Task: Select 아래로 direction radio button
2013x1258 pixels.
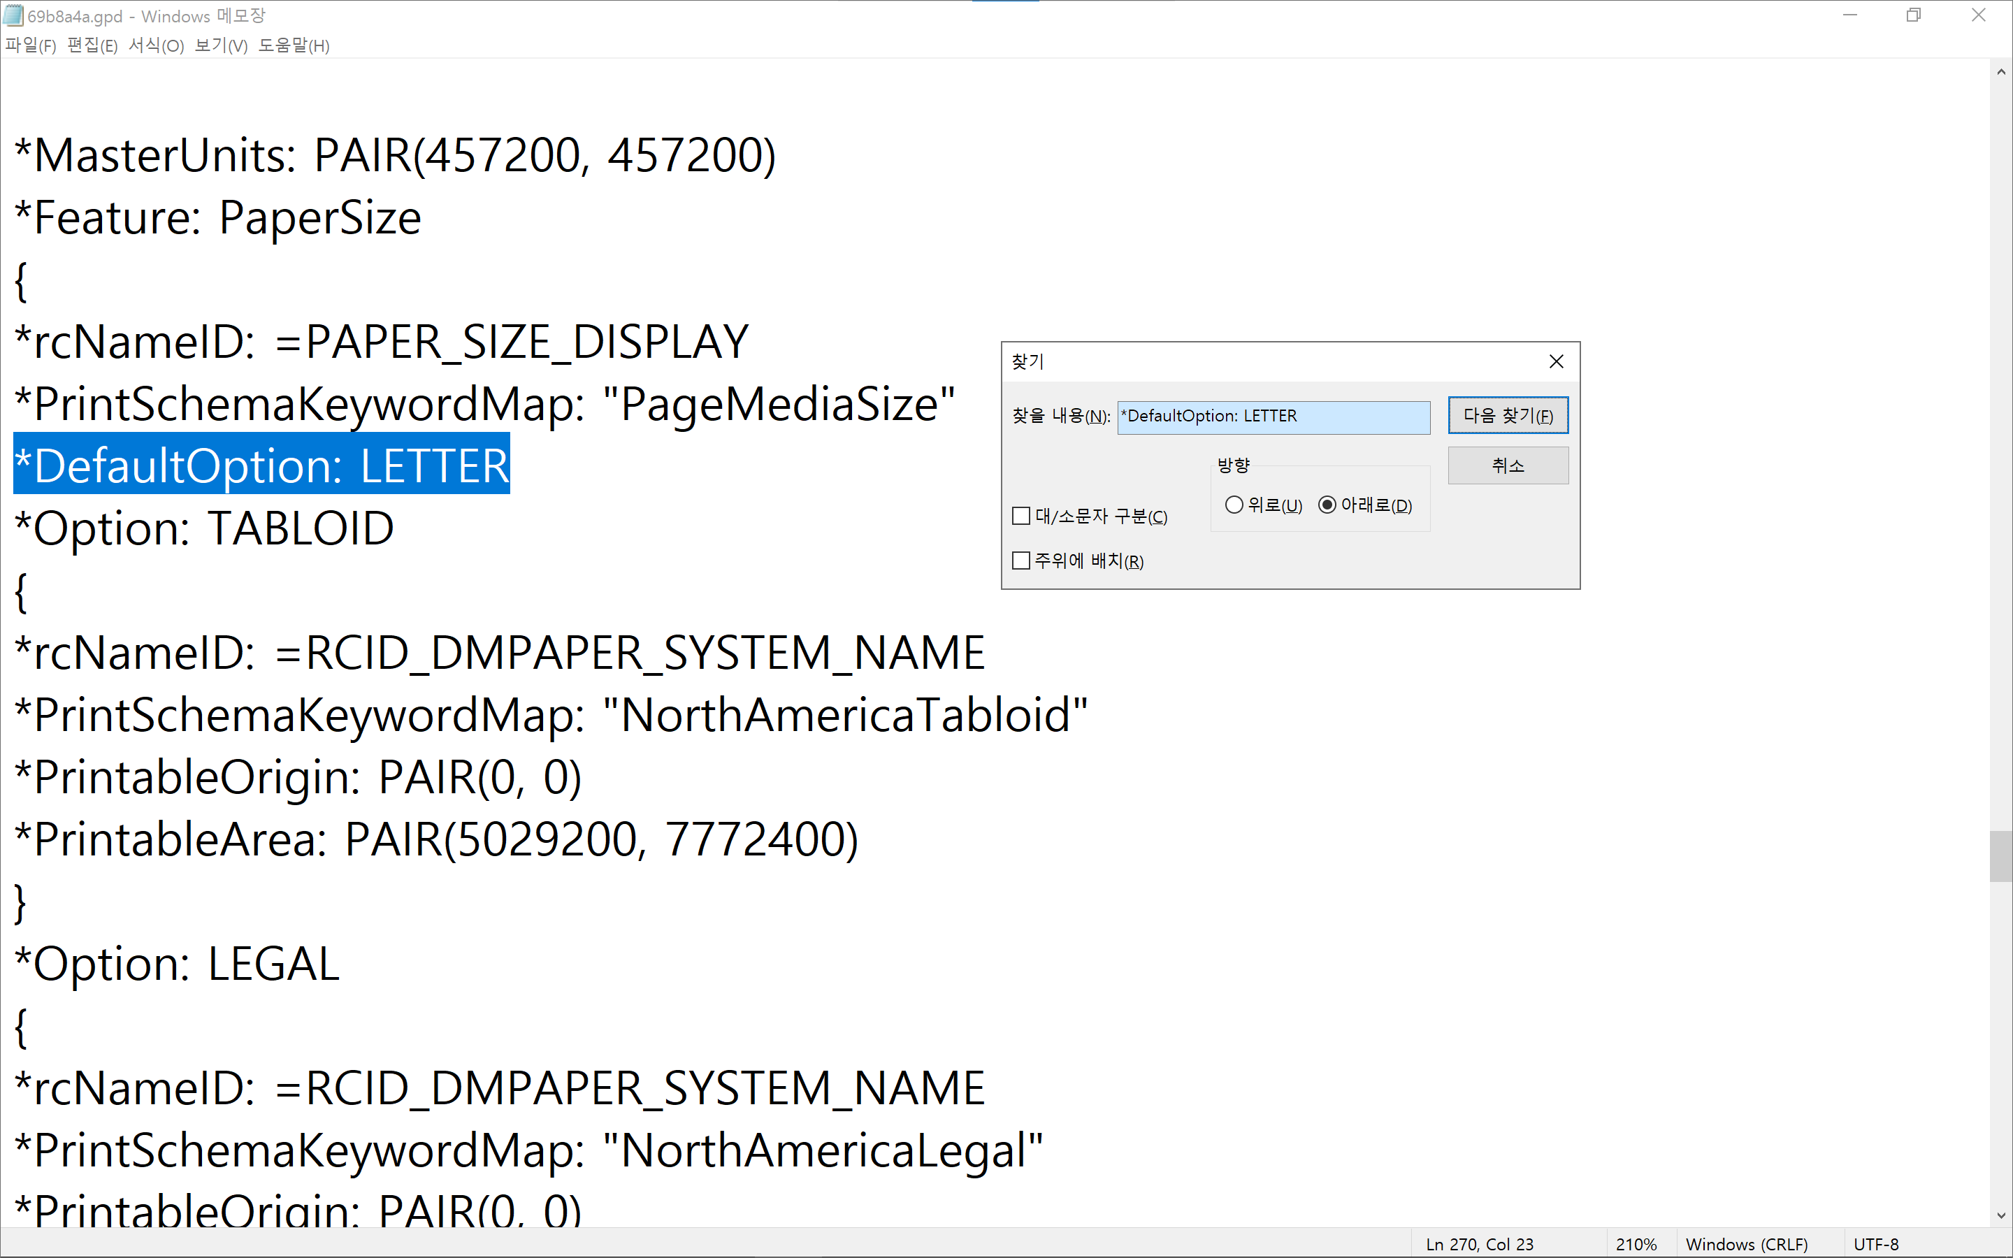Action: point(1327,505)
